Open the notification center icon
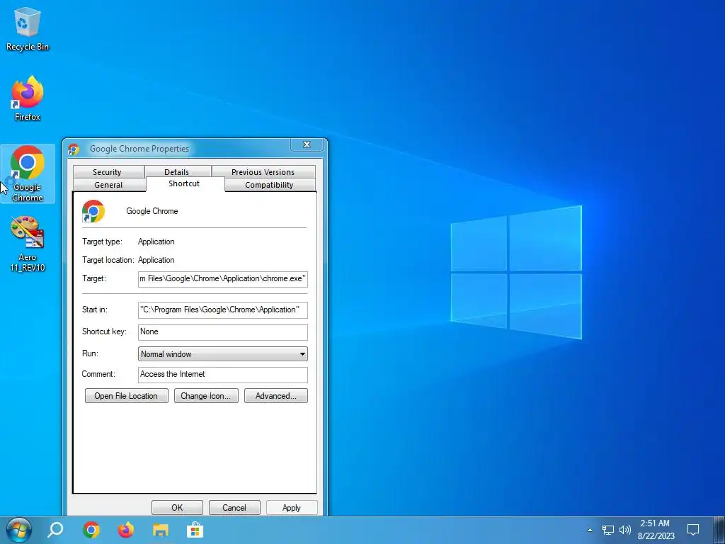 pyautogui.click(x=692, y=530)
